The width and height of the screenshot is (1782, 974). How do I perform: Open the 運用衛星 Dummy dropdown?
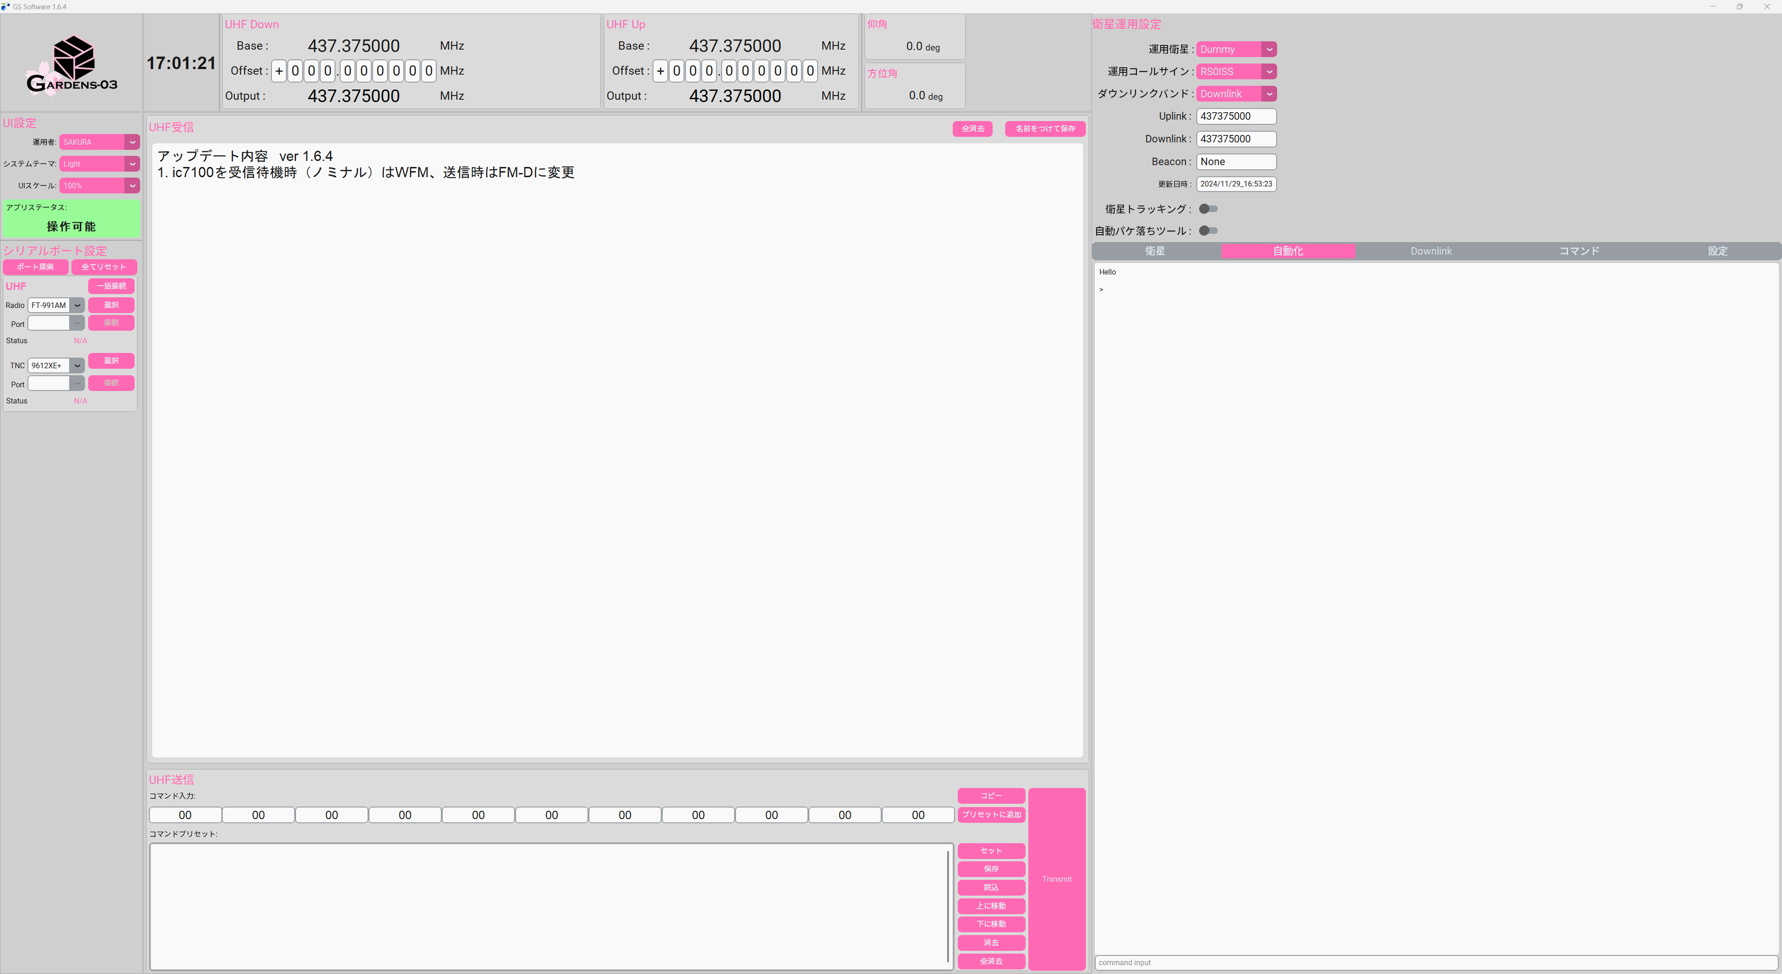(1236, 49)
